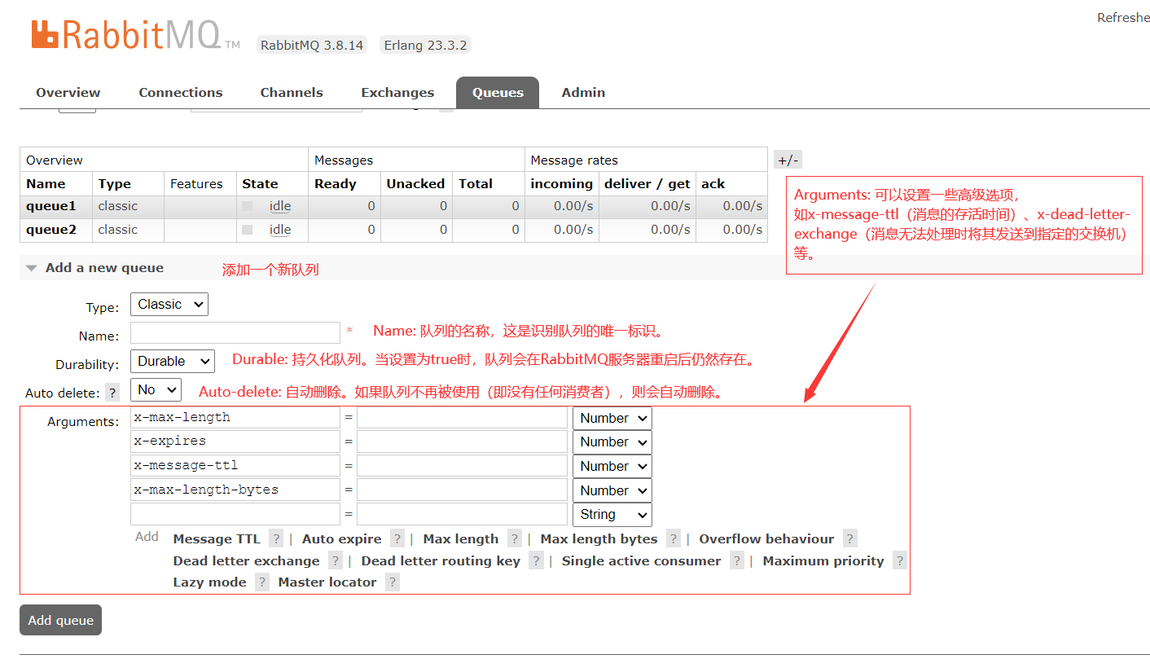The height and width of the screenshot is (659, 1150).
Task: Switch to the Exchanges tab
Action: pos(397,92)
